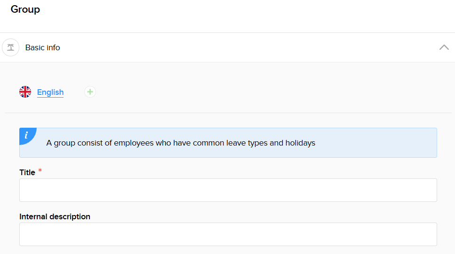Click the Group page heading

pos(25,9)
